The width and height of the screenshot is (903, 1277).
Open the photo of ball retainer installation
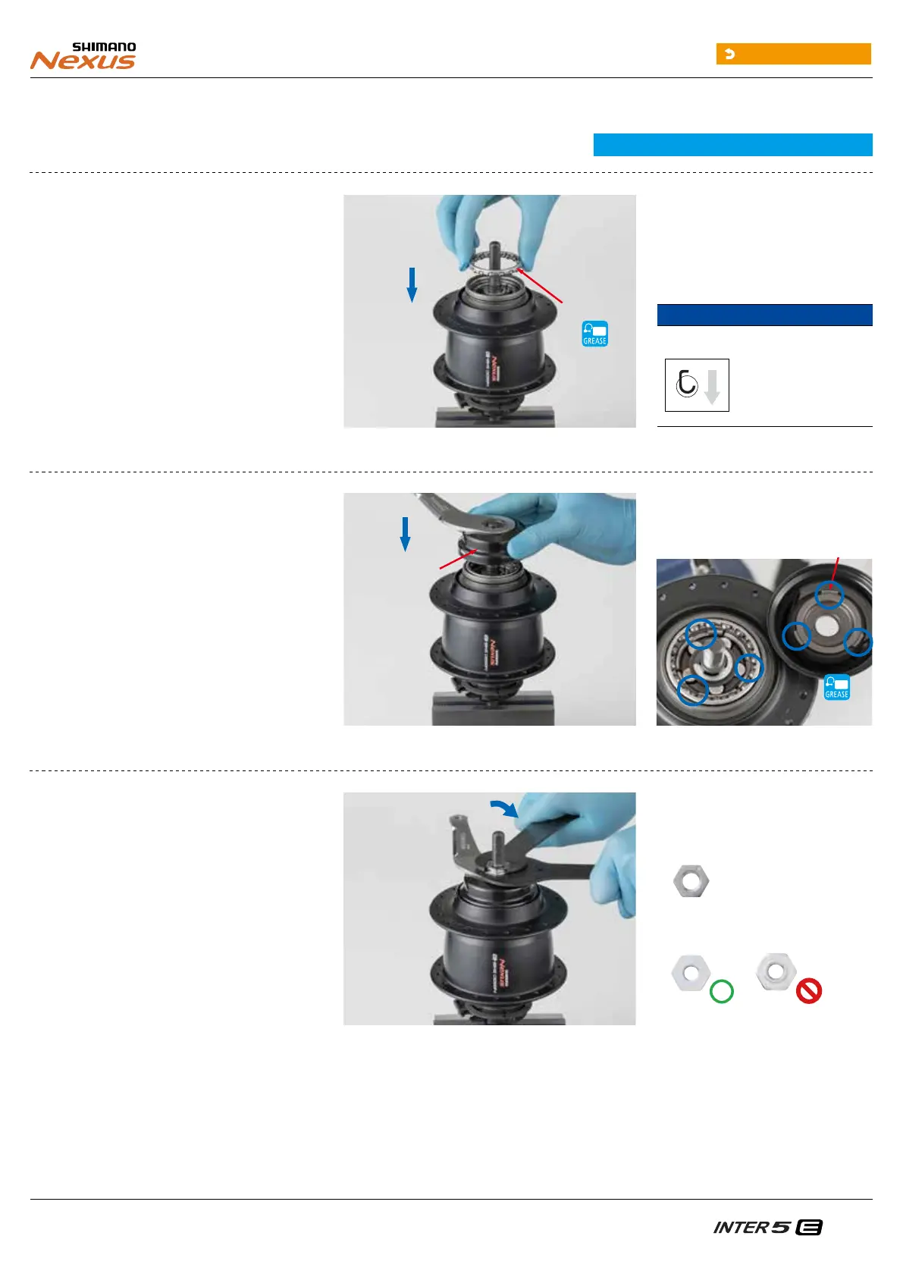tap(490, 311)
